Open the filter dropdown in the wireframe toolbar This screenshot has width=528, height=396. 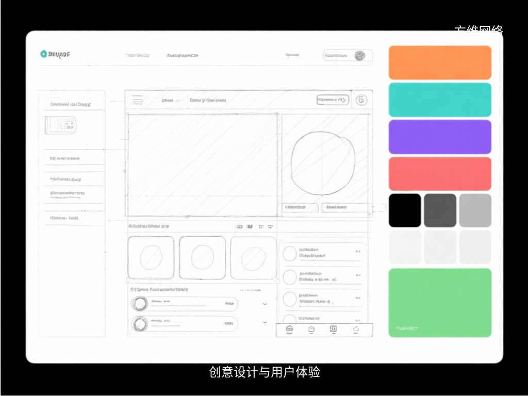click(332, 100)
